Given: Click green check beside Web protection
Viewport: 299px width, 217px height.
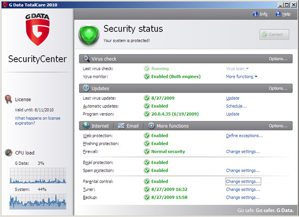Looking at the screenshot, I should coord(147,136).
